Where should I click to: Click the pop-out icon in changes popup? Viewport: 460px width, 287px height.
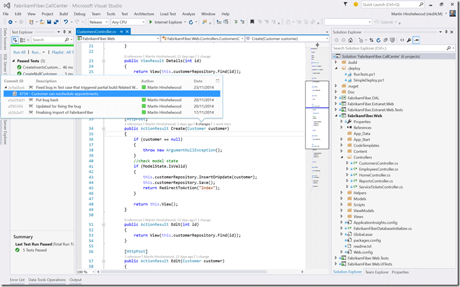(217, 81)
